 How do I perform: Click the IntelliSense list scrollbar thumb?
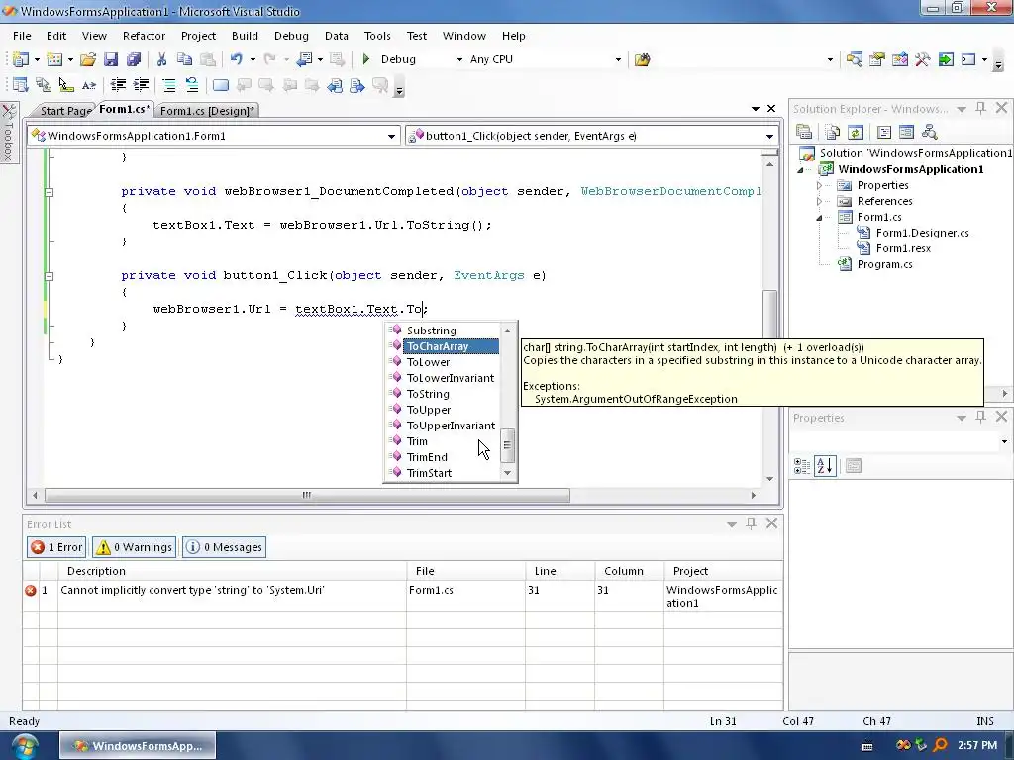508,445
